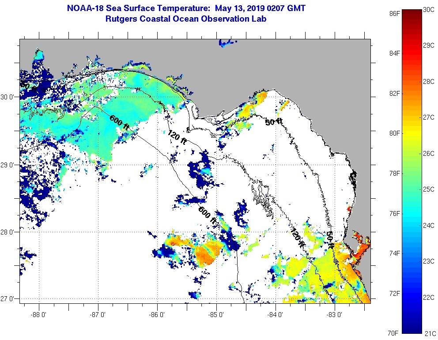Viewport: 438px width, 340px height.
Task: Click the 72F label on the color bar
Action: pos(394,293)
